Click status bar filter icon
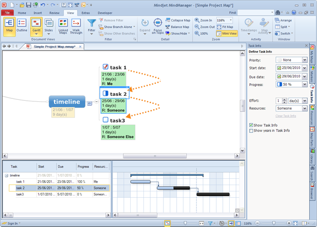Screen dimensions: 317x227 point(210,223)
